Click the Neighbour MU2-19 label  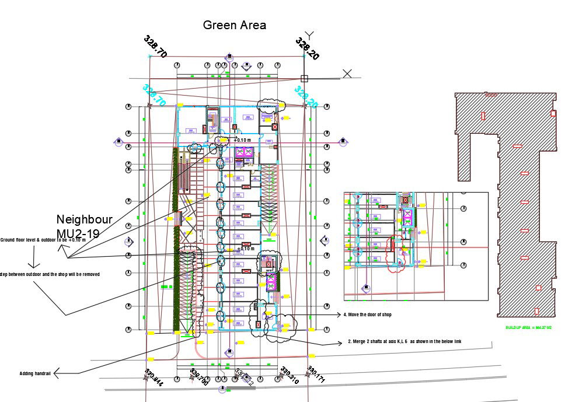click(84, 226)
